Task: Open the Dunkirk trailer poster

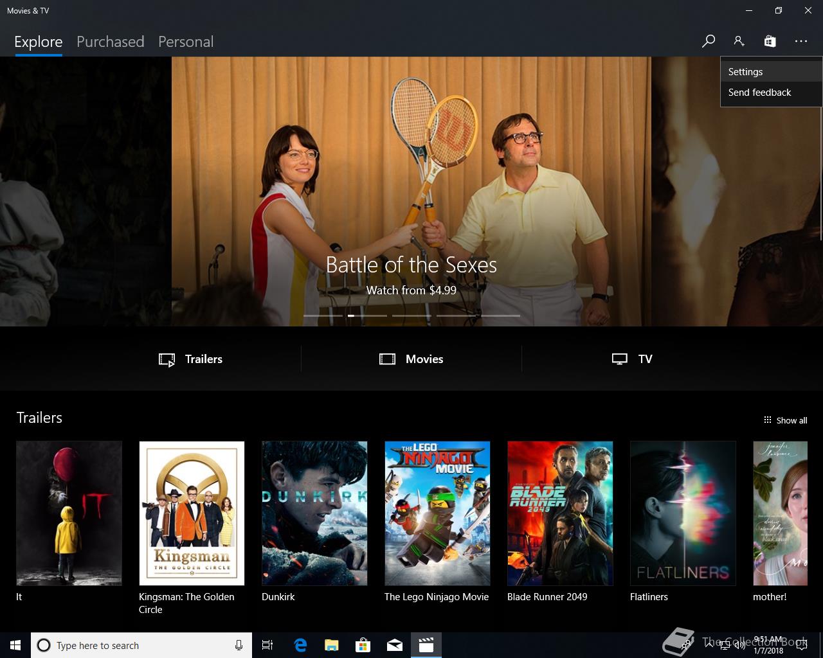Action: 314,513
